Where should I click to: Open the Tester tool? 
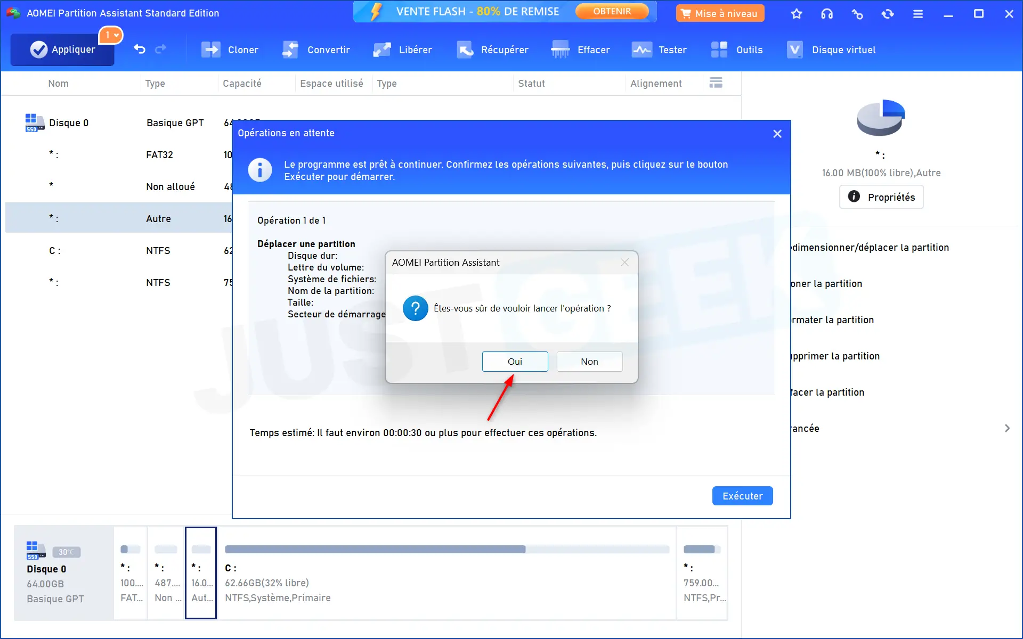click(659, 50)
